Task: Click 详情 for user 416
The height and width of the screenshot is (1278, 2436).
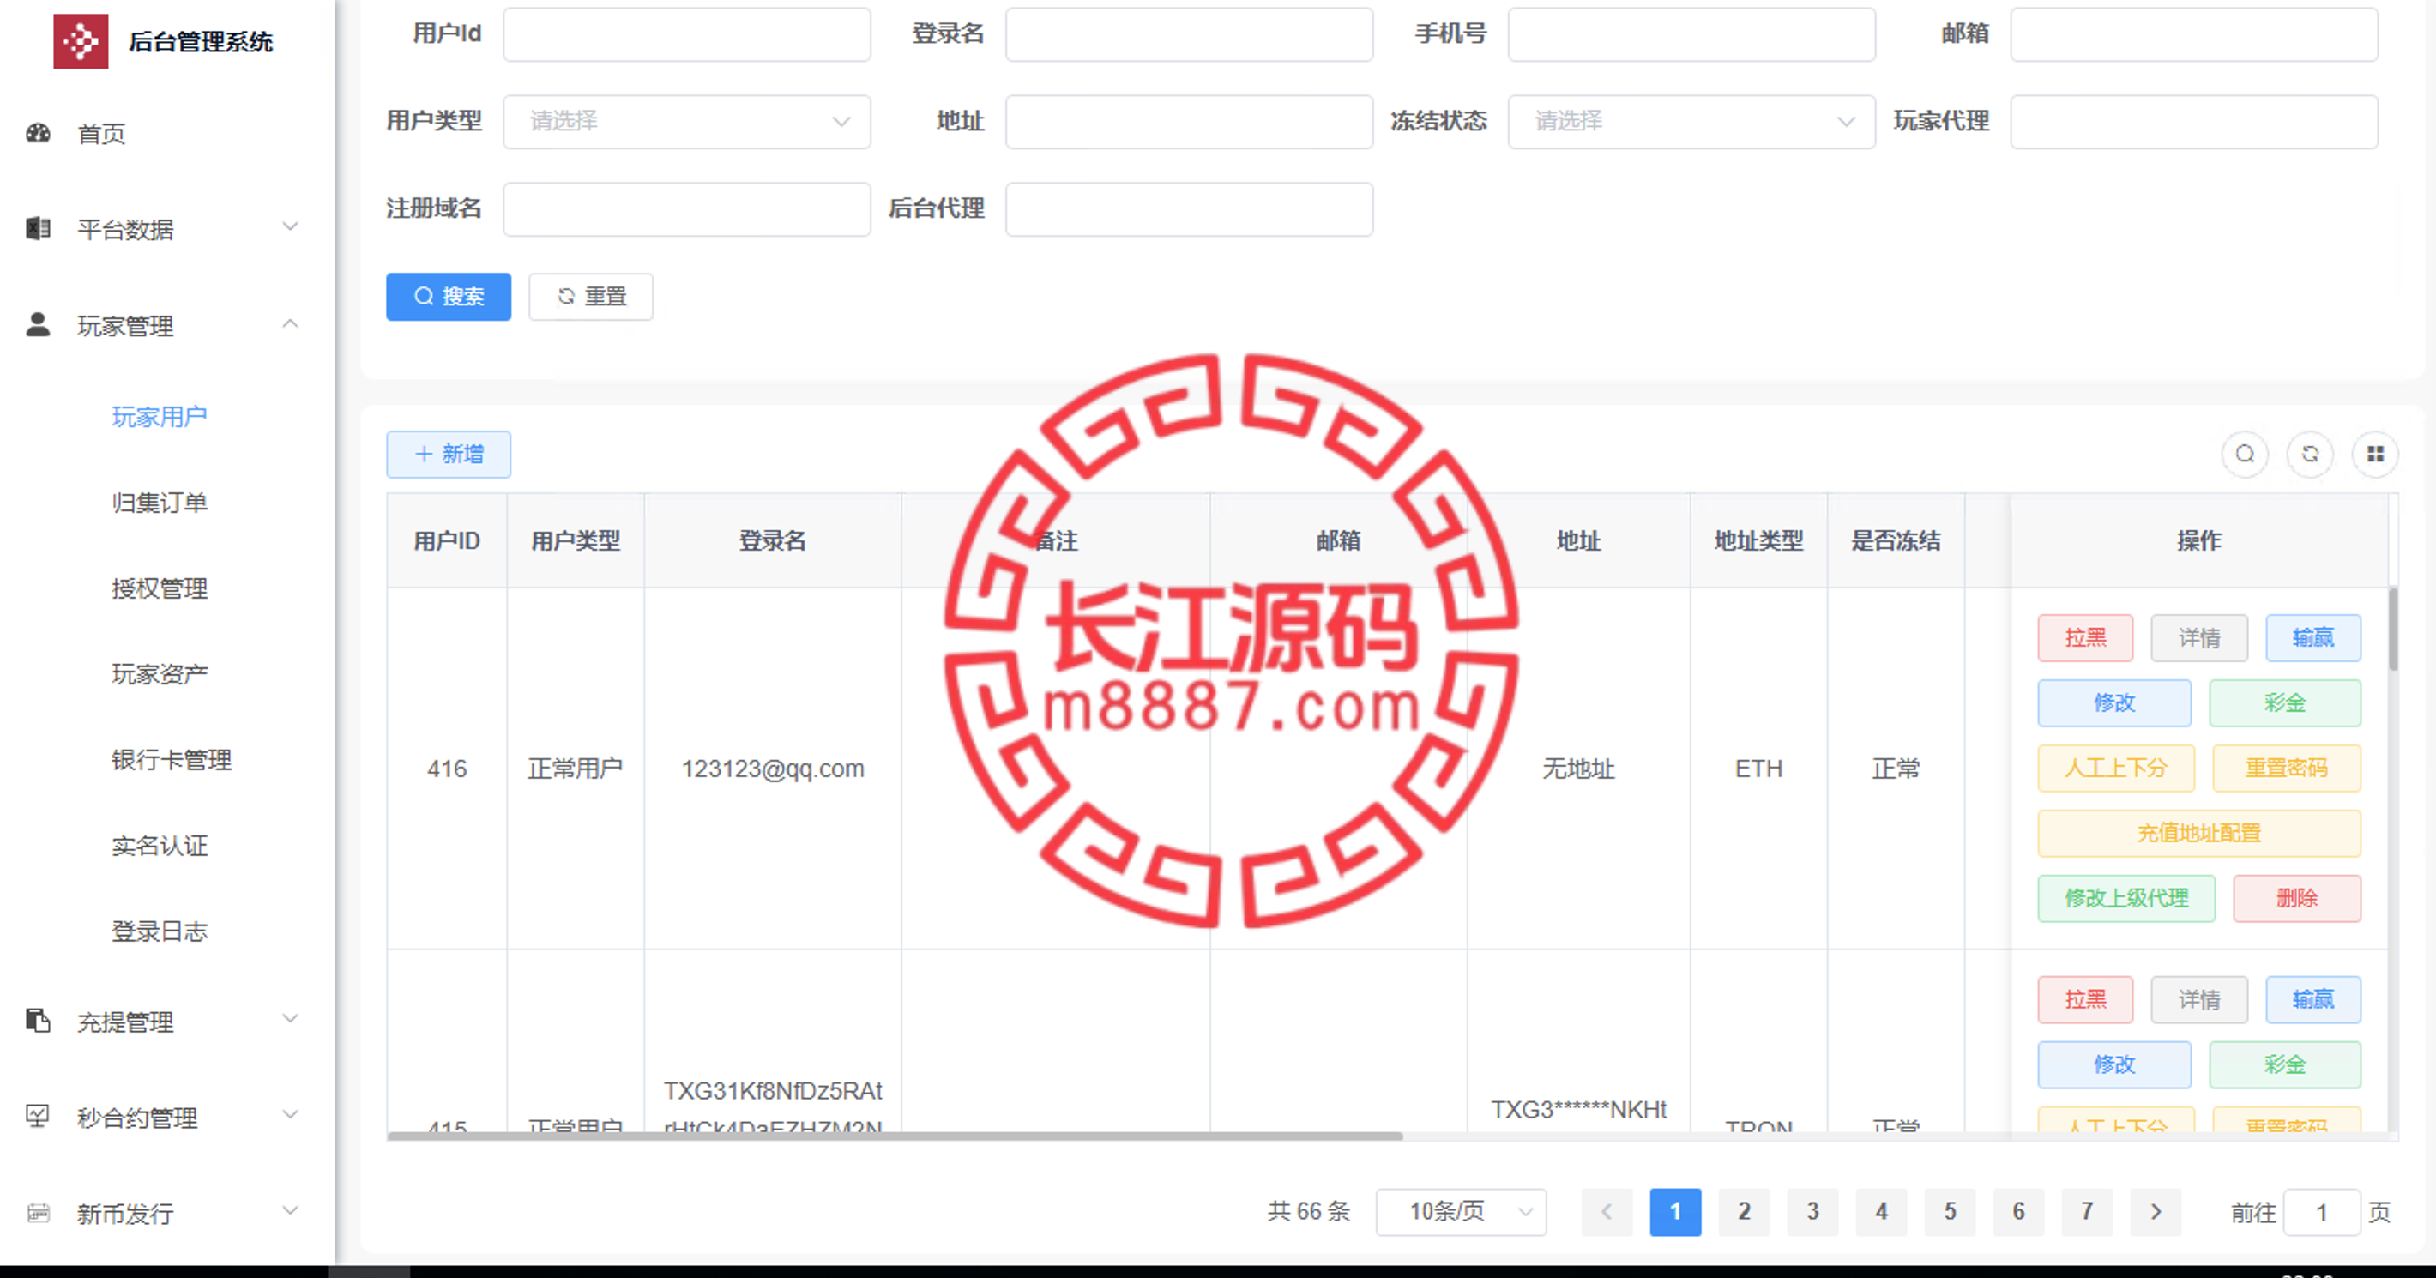Action: point(2198,637)
